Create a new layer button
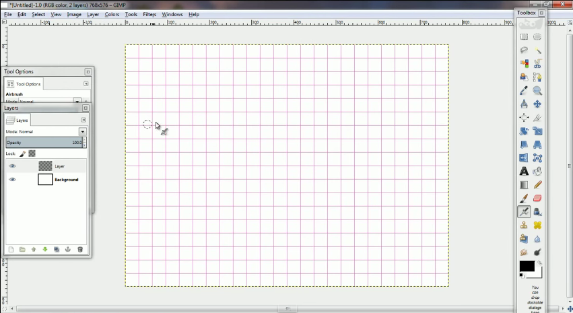573x313 pixels. tap(11, 250)
